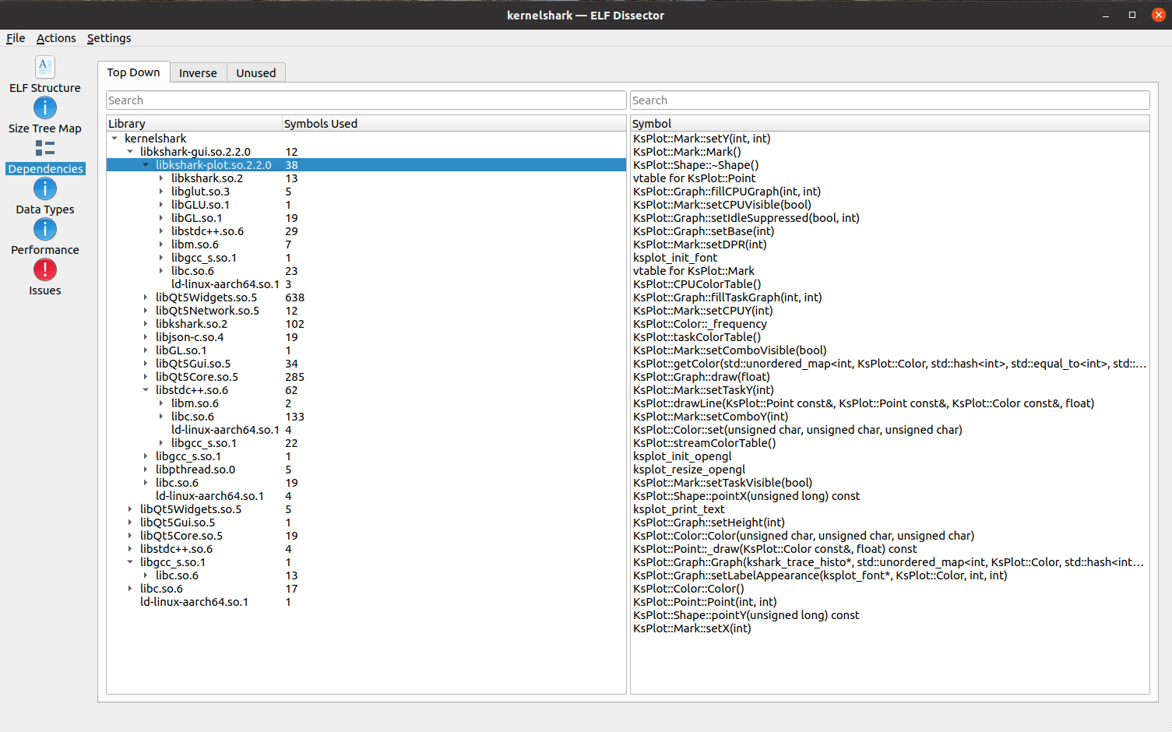Open the Issues view icon
The image size is (1172, 732).
[x=45, y=269]
